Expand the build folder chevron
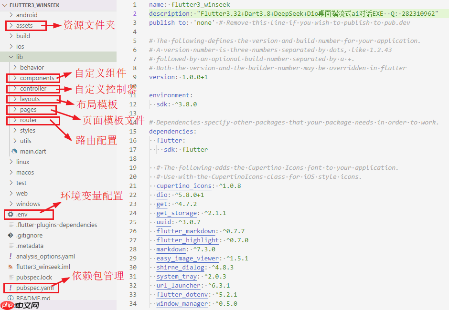Screen dimensions: 449x310 [11, 36]
